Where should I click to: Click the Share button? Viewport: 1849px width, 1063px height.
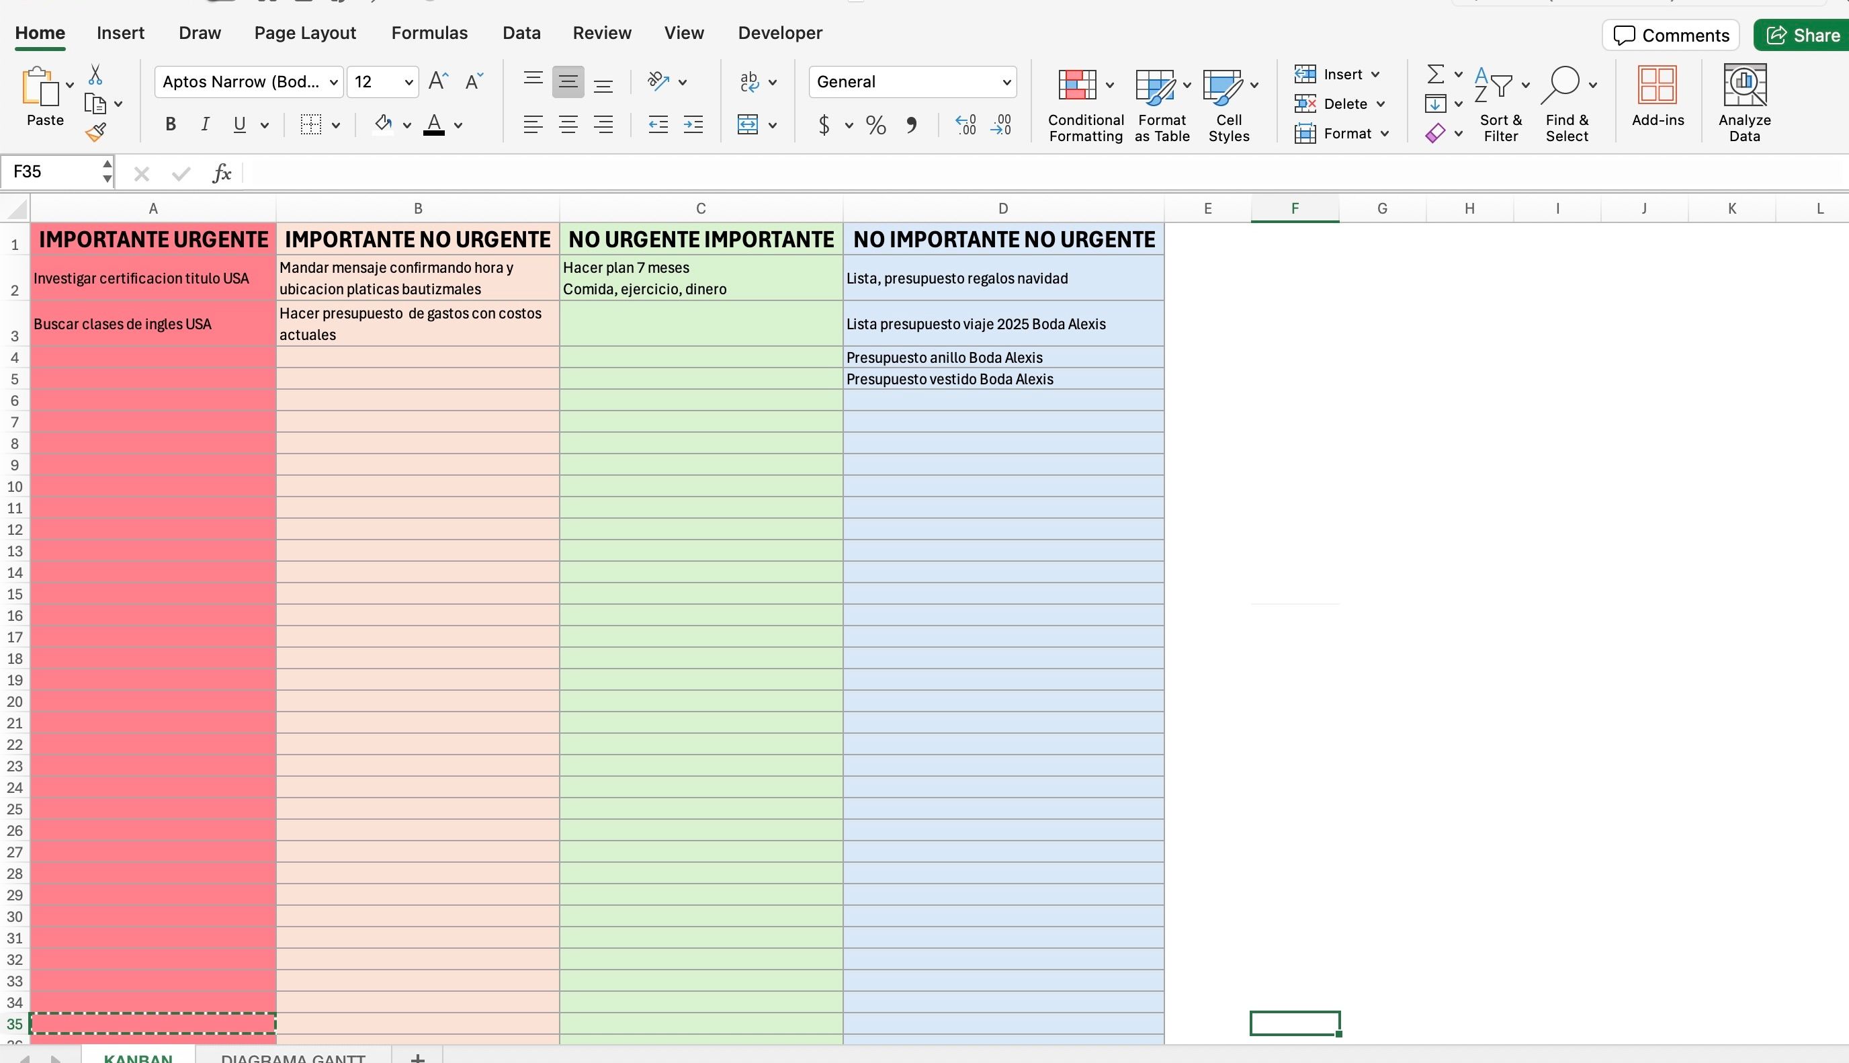[x=1802, y=35]
